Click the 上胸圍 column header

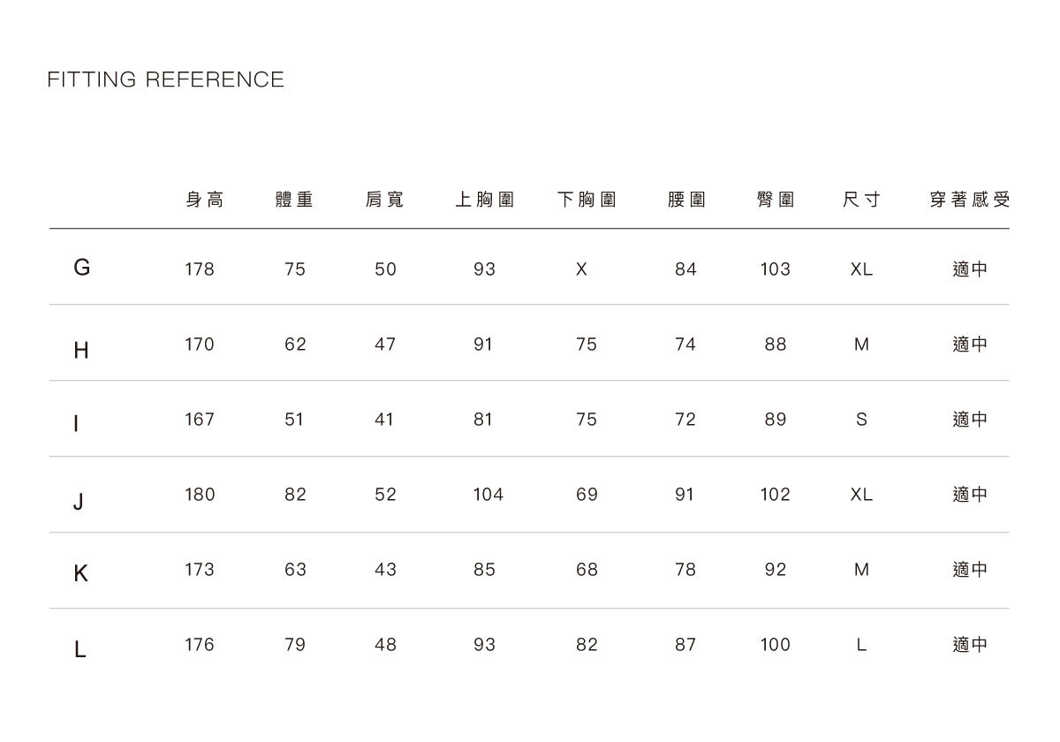tap(484, 201)
